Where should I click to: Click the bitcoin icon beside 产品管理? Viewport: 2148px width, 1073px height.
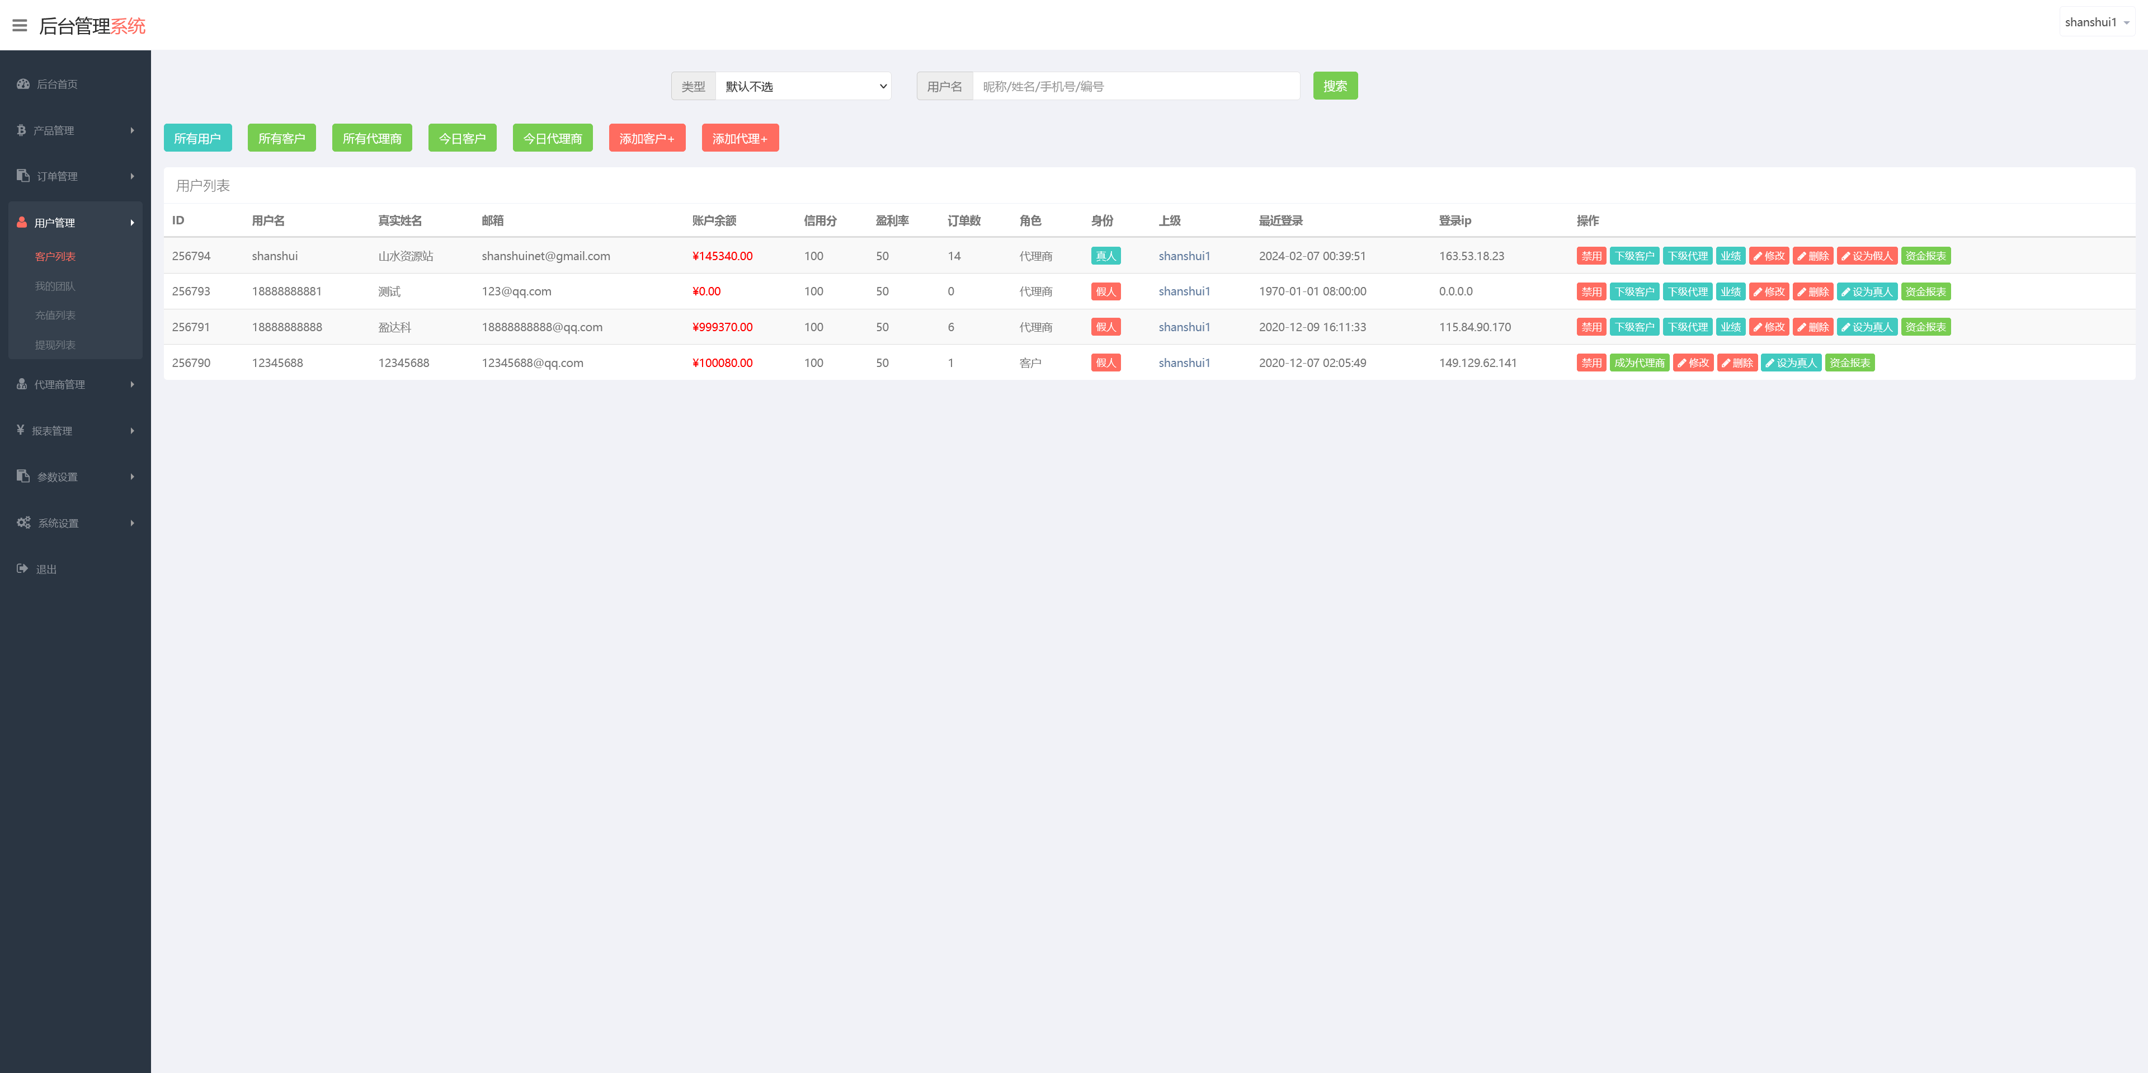pos(22,130)
